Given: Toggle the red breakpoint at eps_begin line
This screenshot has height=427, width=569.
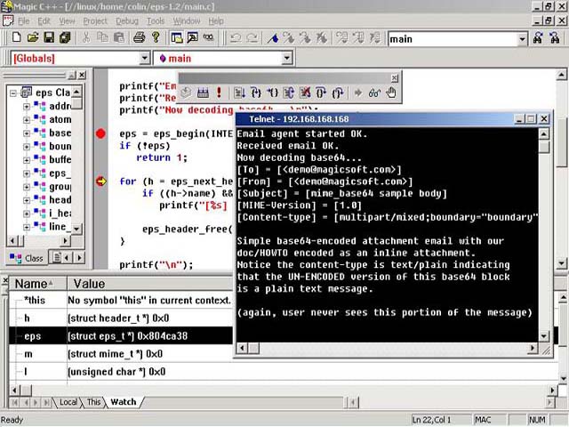Looking at the screenshot, I should [x=100, y=134].
